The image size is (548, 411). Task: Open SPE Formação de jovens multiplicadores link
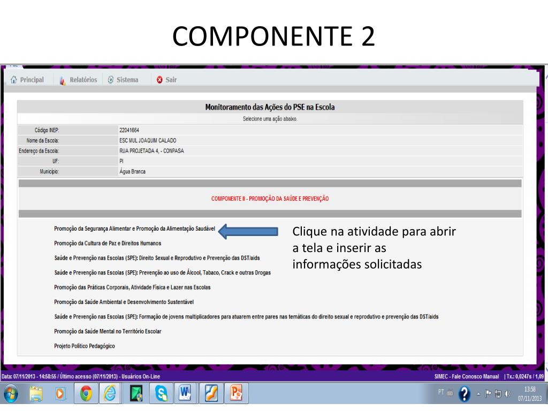[246, 317]
